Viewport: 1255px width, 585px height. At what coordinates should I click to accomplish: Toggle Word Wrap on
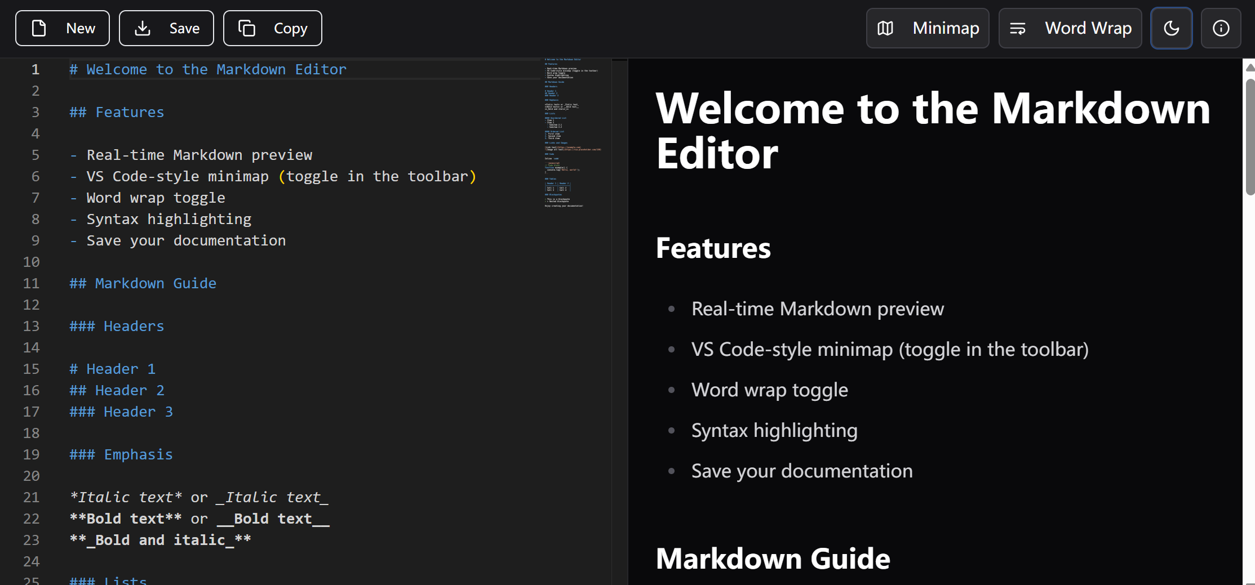point(1070,28)
